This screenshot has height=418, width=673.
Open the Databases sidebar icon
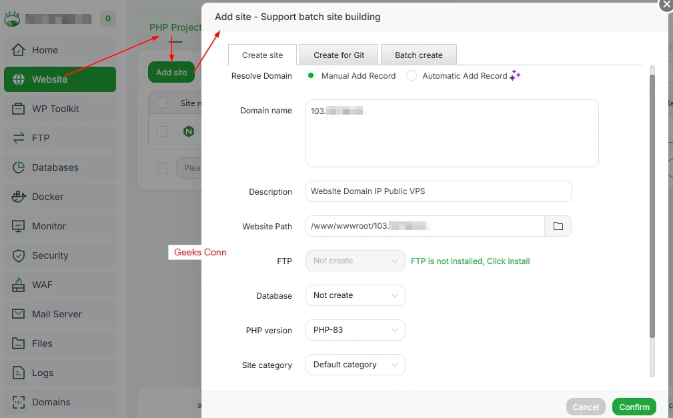pyautogui.click(x=21, y=167)
